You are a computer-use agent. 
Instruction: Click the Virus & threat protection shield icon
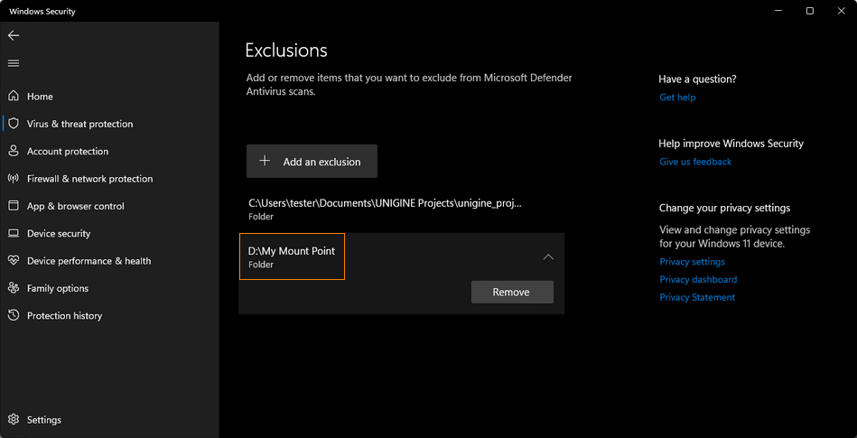point(14,124)
